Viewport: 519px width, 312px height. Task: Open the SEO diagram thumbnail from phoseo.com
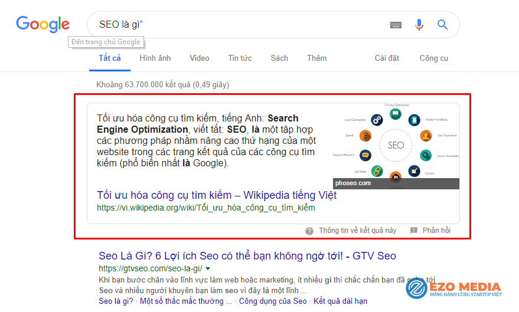[x=396, y=146]
